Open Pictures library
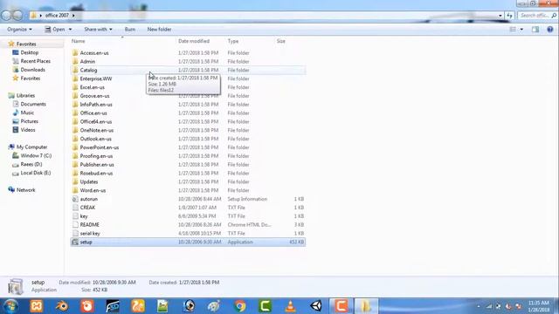The width and height of the screenshot is (559, 314). coord(29,121)
